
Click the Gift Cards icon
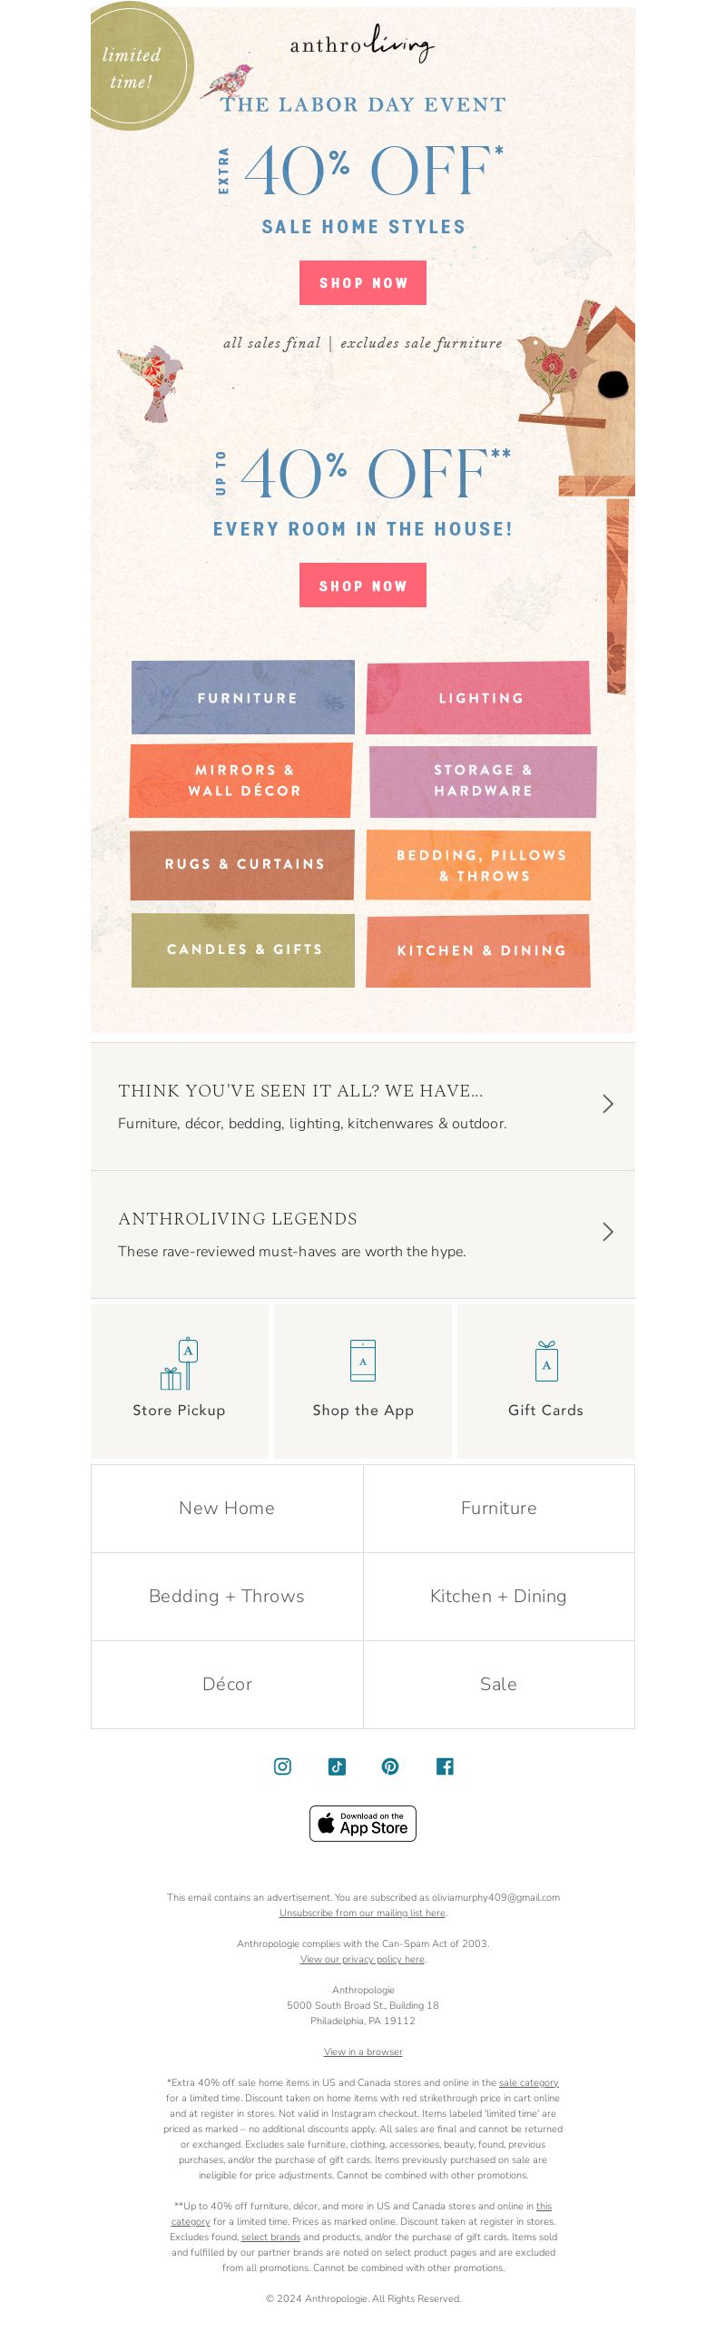click(x=546, y=1361)
